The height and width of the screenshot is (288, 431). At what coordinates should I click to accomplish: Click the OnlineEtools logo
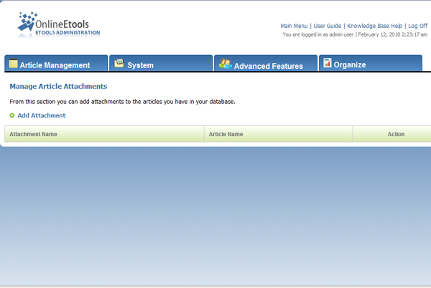click(x=59, y=24)
